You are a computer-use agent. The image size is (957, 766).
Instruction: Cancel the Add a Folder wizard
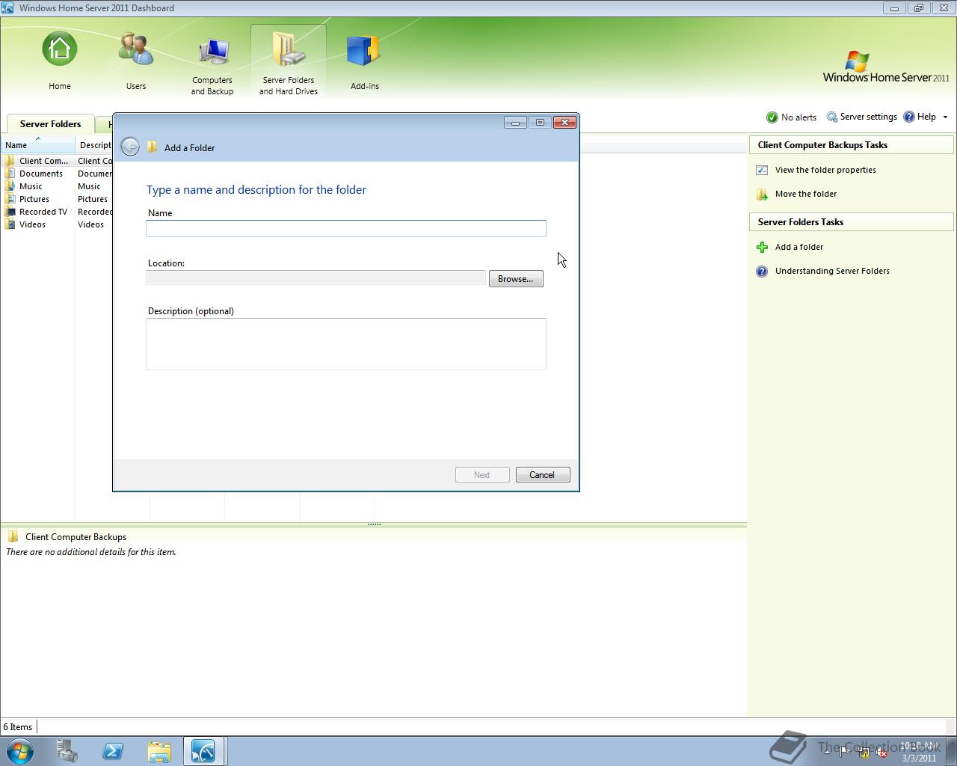tap(543, 475)
